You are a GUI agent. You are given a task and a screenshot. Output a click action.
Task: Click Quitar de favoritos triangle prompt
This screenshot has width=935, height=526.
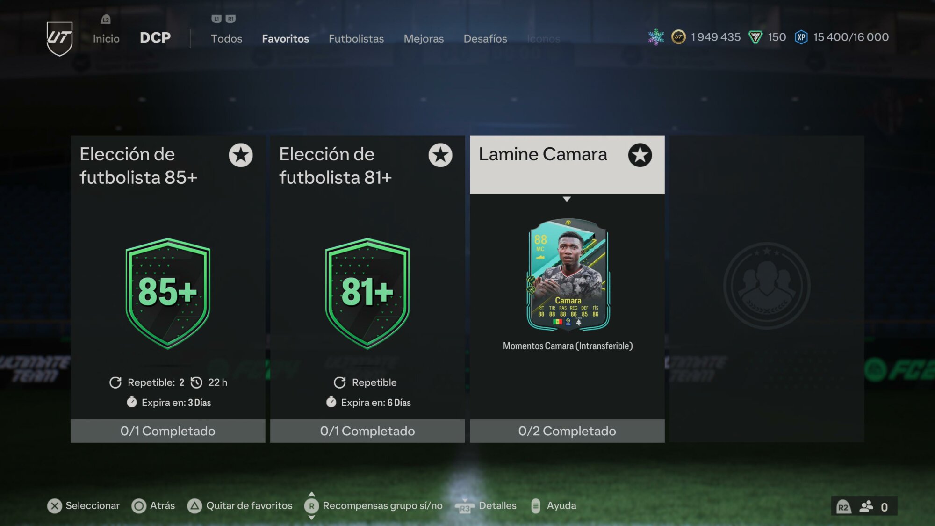pyautogui.click(x=194, y=506)
